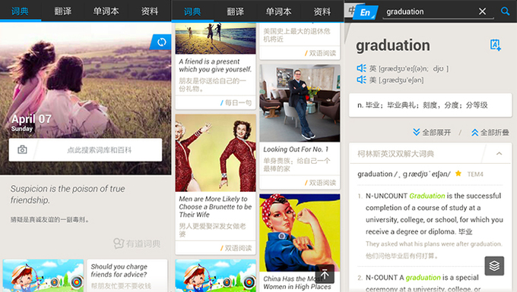Select 词典 tab in the middle screen
The image size is (517, 292).
click(x=192, y=12)
